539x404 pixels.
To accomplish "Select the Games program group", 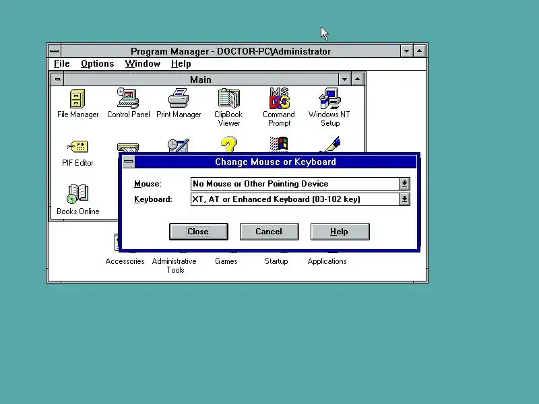I will point(226,261).
